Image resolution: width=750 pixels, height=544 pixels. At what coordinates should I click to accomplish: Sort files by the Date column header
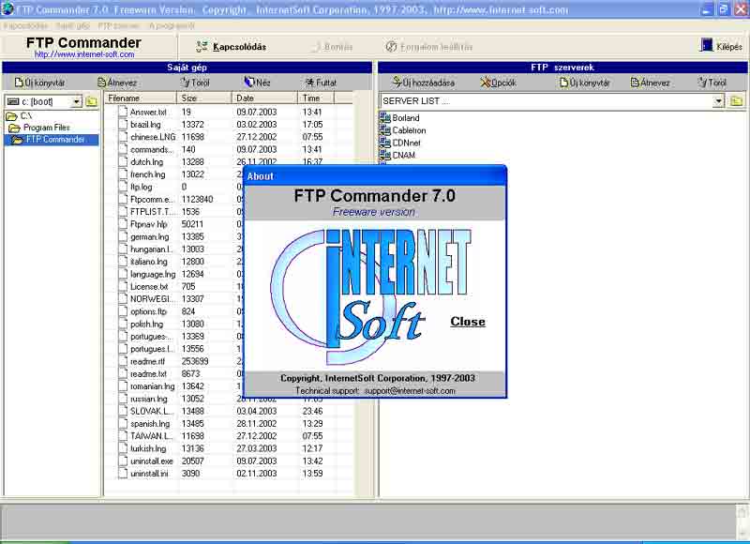(x=264, y=98)
